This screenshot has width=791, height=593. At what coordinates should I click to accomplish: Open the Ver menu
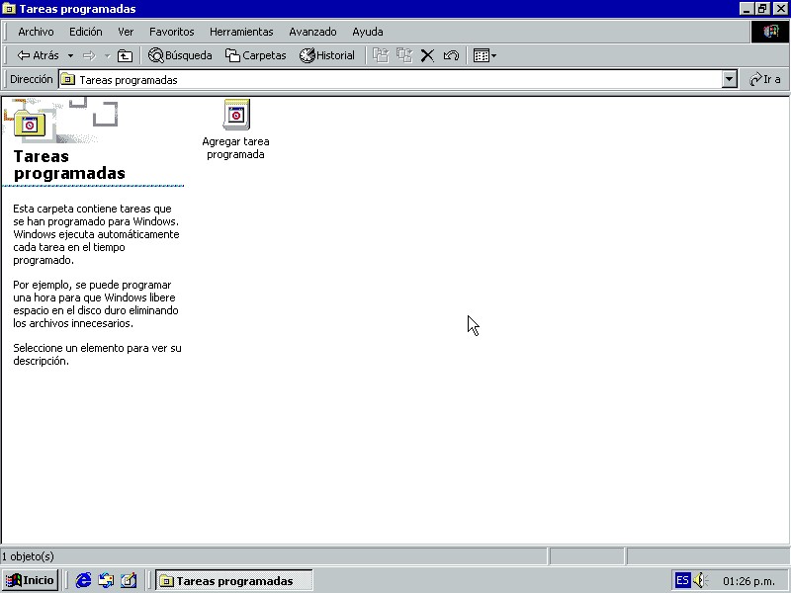[x=126, y=32]
